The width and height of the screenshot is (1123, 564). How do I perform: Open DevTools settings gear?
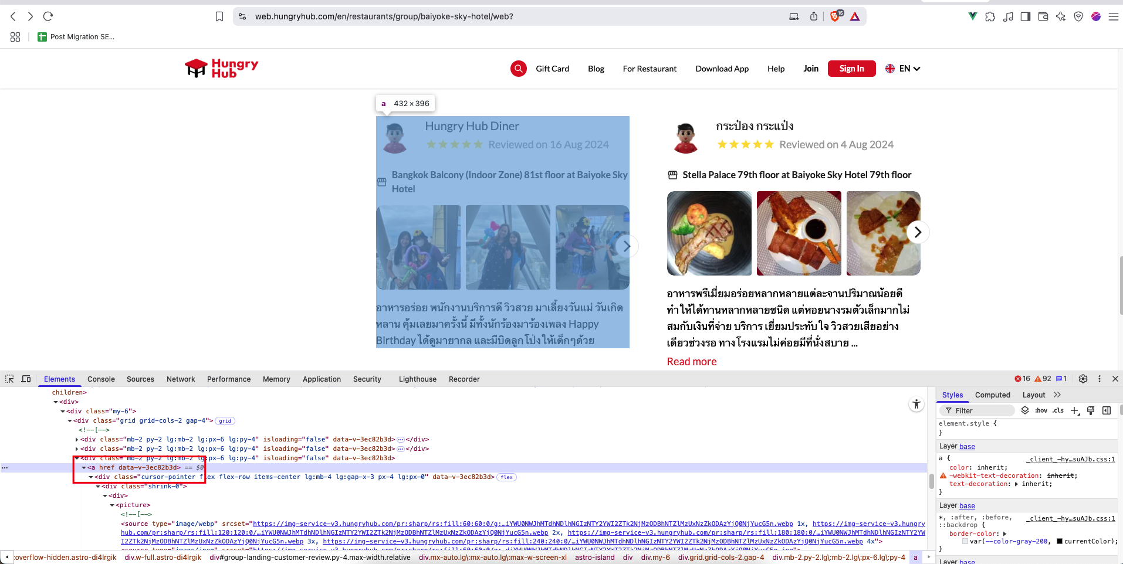(1083, 379)
